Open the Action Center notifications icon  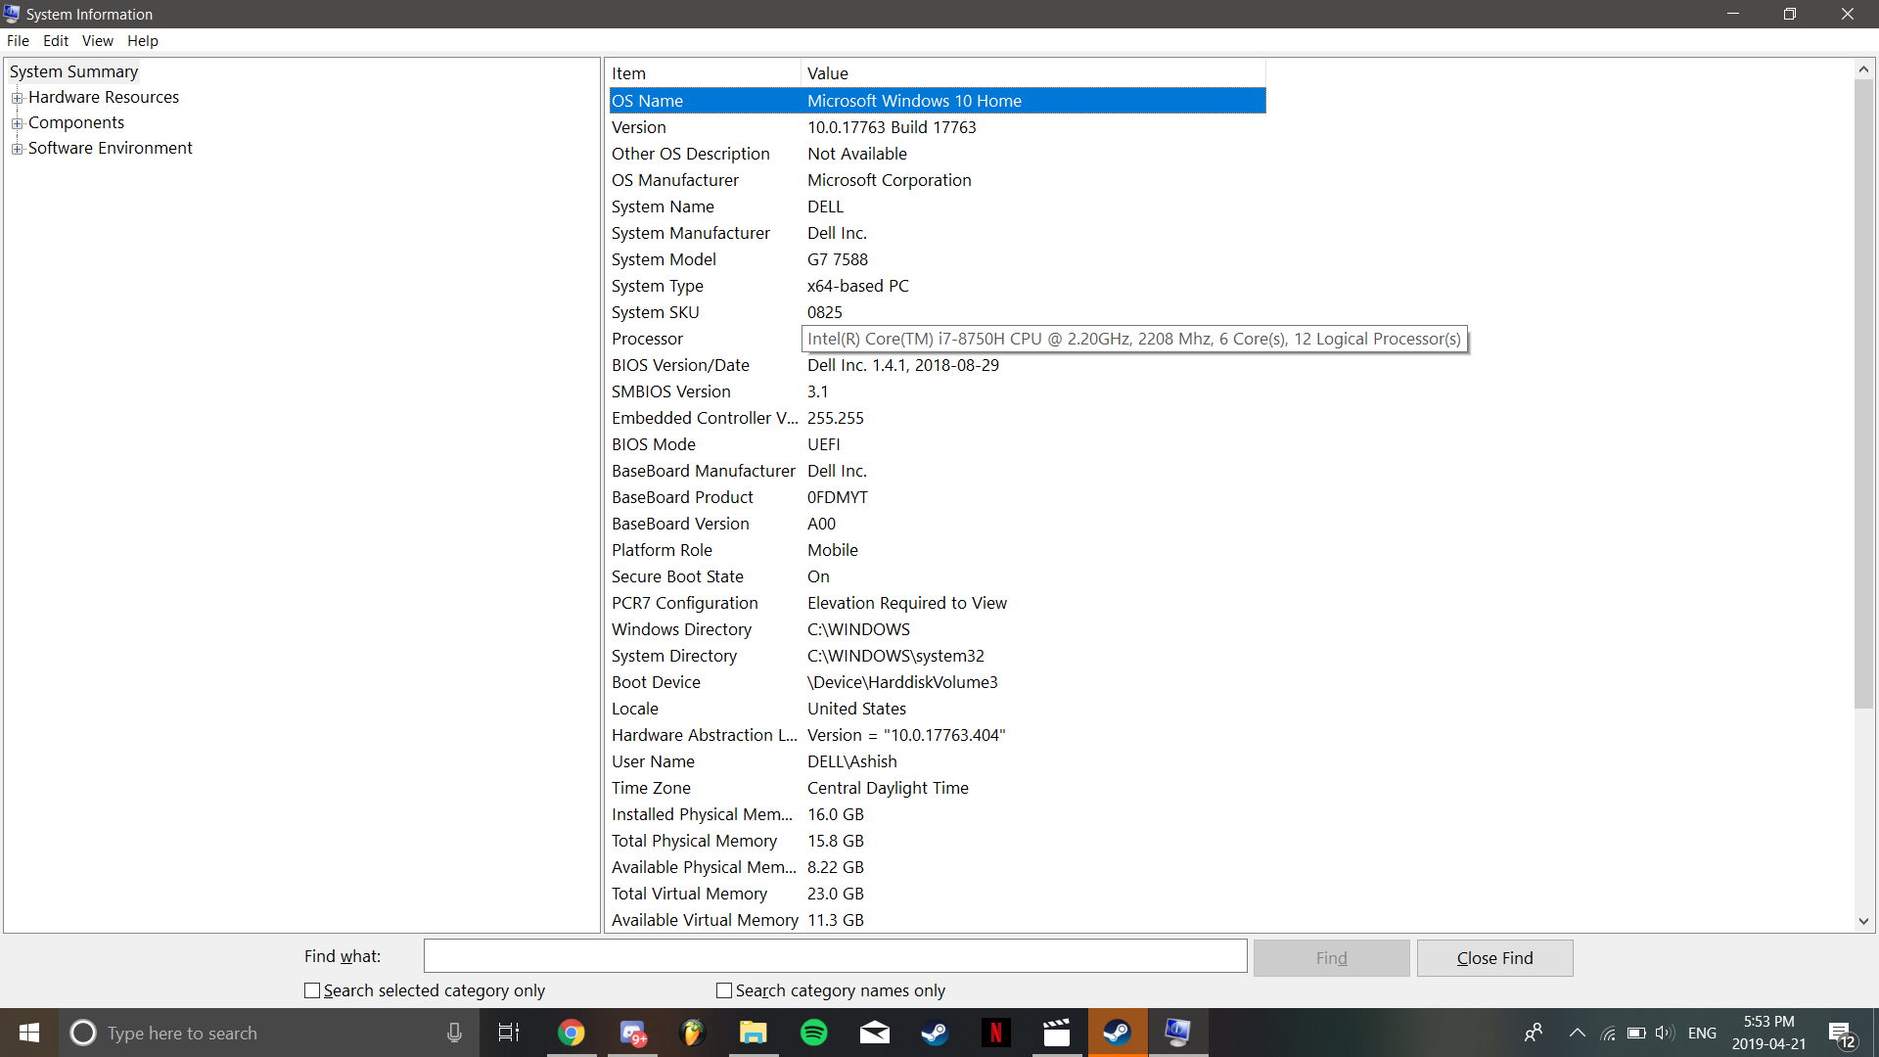tap(1842, 1034)
